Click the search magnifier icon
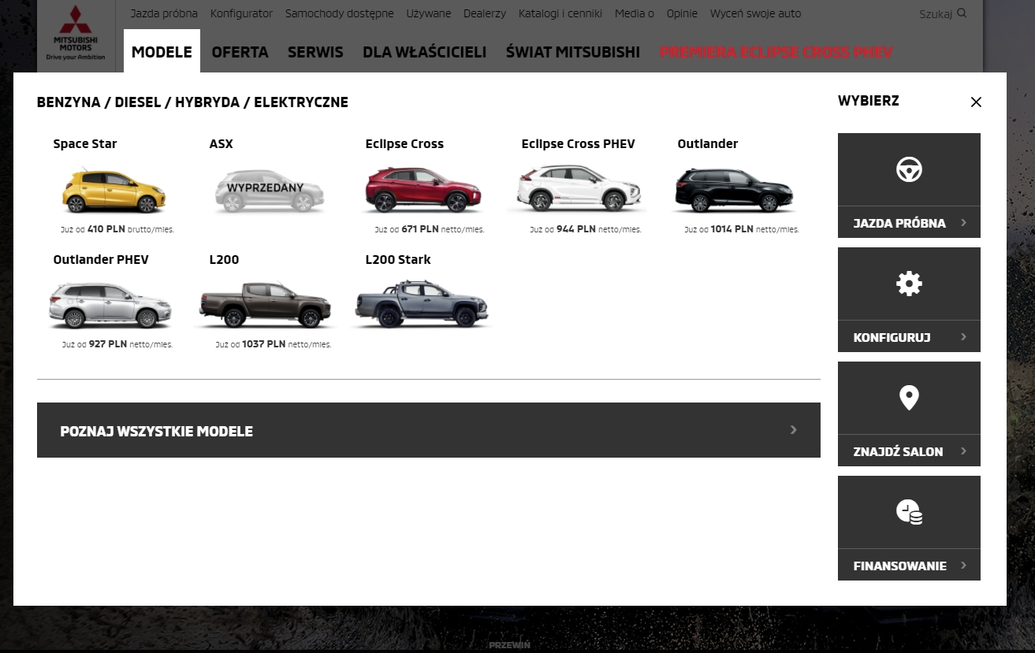 (x=962, y=13)
